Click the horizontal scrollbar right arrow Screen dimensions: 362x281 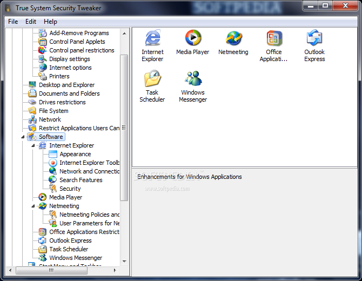click(x=115, y=270)
